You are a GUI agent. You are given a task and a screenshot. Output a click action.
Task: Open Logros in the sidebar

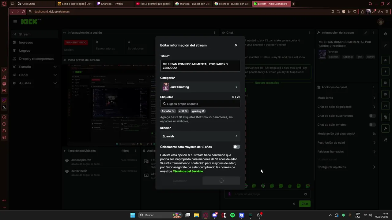(x=34, y=51)
